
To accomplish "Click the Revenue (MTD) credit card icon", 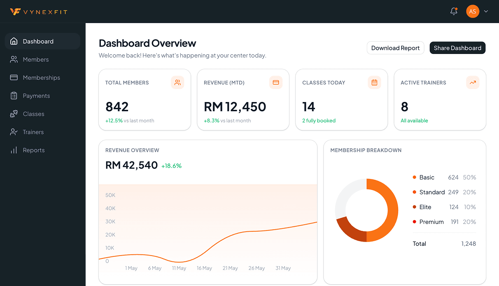I will pos(276,82).
